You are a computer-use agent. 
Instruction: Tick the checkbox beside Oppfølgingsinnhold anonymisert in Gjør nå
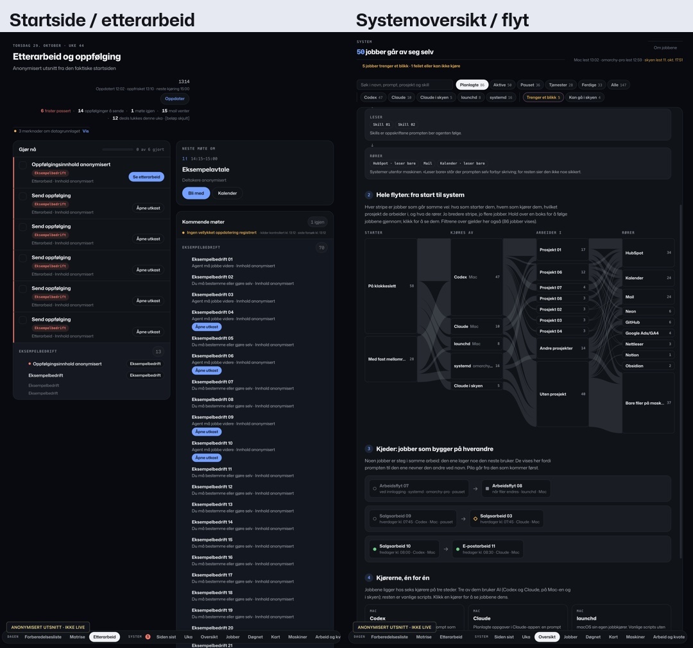pyautogui.click(x=22, y=166)
